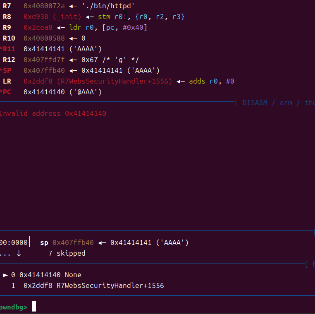Select the red 'Invalid address 0x41414140' message
Image resolution: width=315 pixels, height=314 pixels.
pos(52,113)
